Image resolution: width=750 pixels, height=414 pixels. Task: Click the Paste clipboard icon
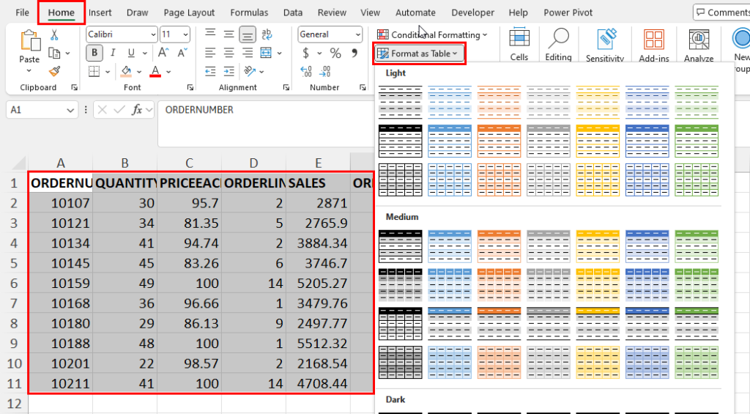(29, 41)
